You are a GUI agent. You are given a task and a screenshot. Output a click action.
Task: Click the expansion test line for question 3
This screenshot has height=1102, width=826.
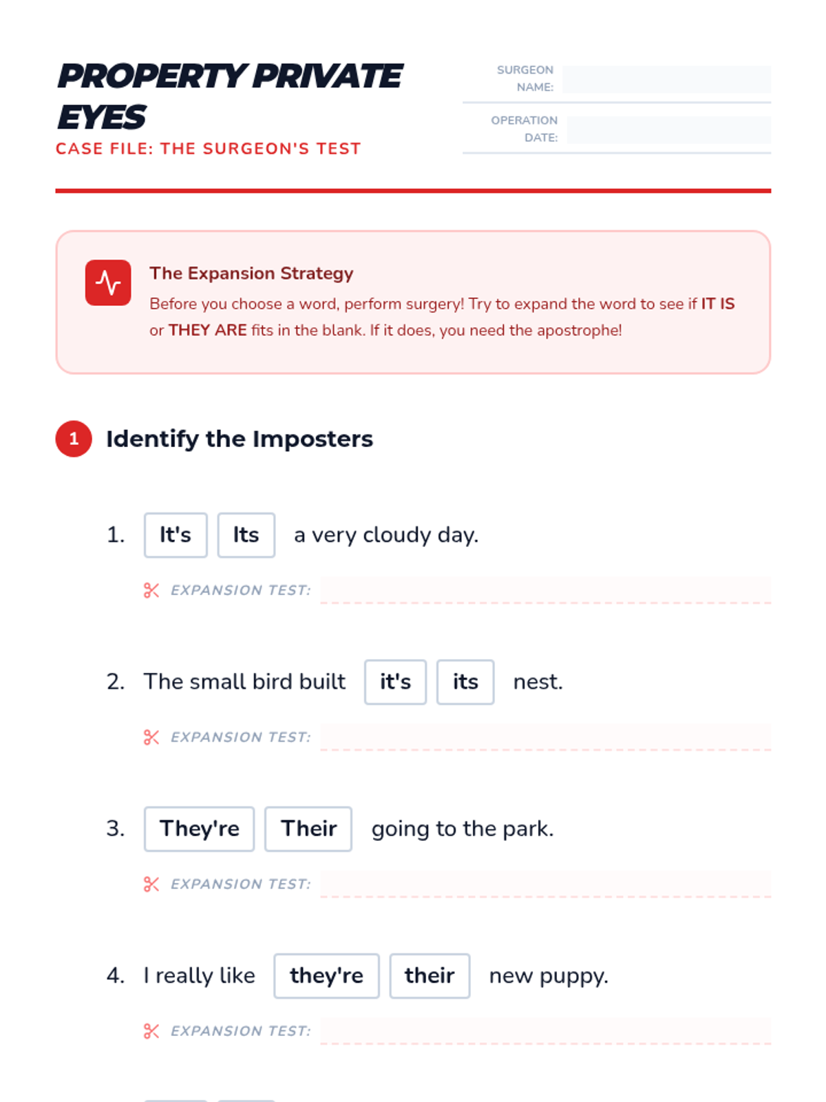click(x=546, y=884)
